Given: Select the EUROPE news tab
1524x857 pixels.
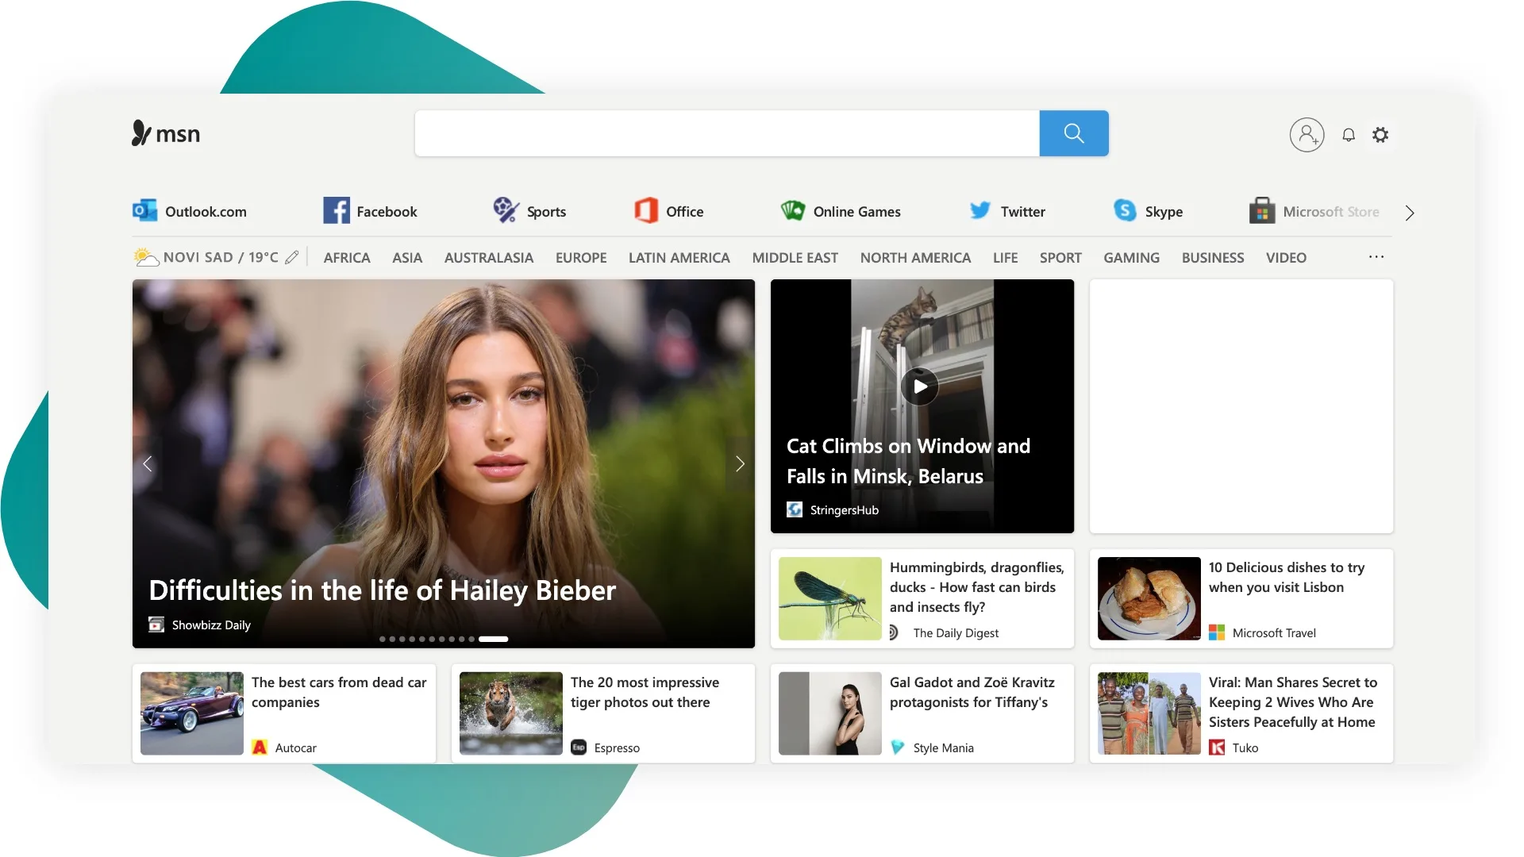Looking at the screenshot, I should pyautogui.click(x=580, y=258).
